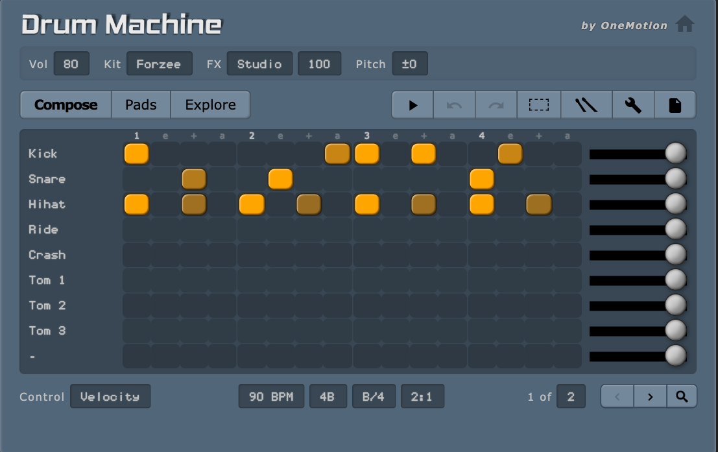
Task: Open the Control selector showing Velocity
Action: point(110,396)
